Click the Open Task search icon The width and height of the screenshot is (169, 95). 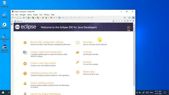[54, 18]
